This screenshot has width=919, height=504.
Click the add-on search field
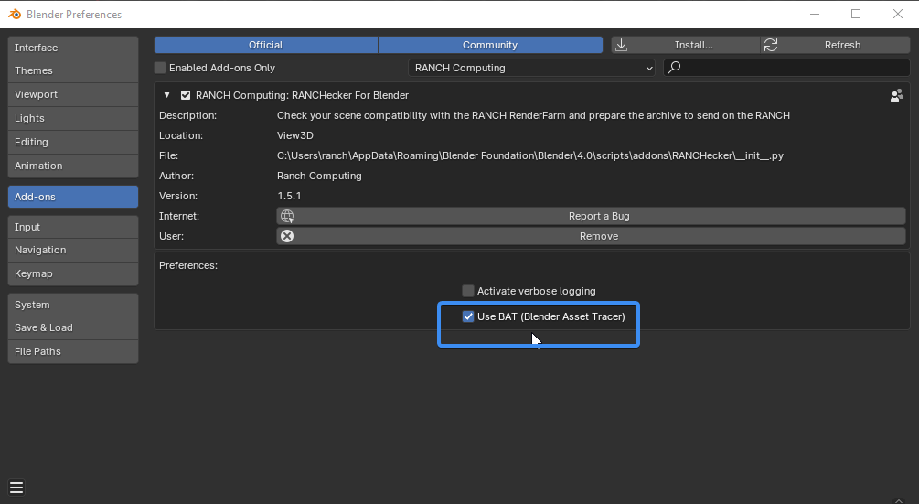click(x=786, y=68)
